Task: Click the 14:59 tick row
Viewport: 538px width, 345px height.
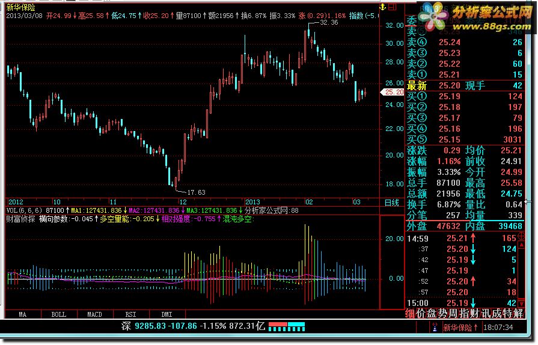Action: pos(462,239)
